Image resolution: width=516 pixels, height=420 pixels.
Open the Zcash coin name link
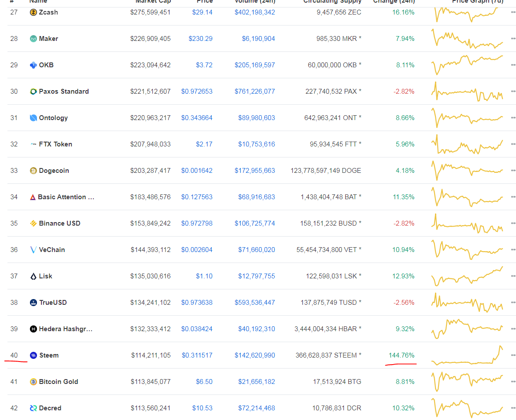tap(48, 12)
